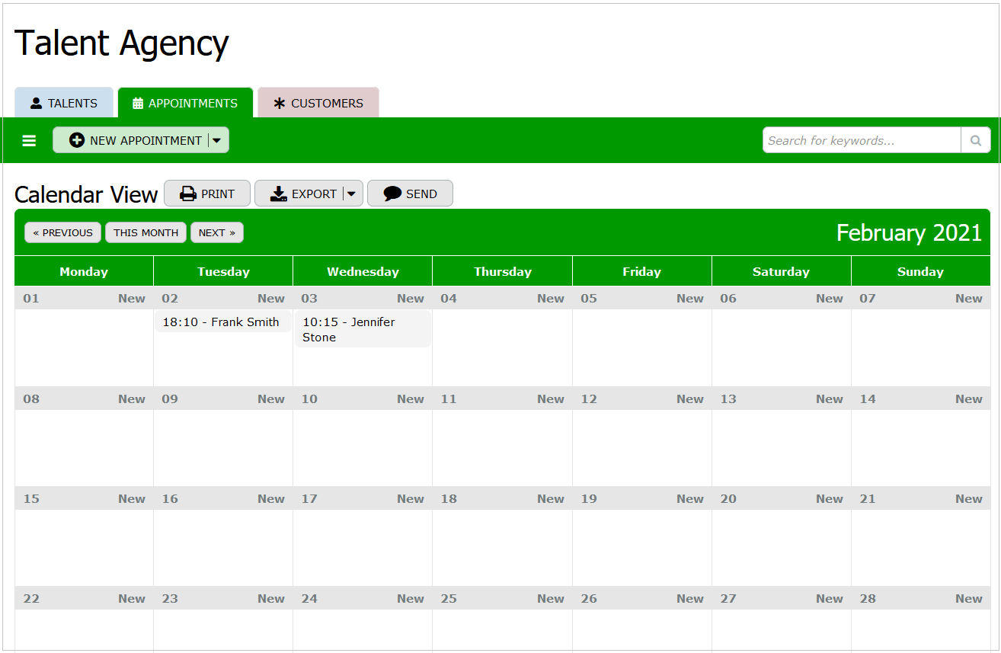
Task: Switch to the Customers tab
Action: click(318, 103)
